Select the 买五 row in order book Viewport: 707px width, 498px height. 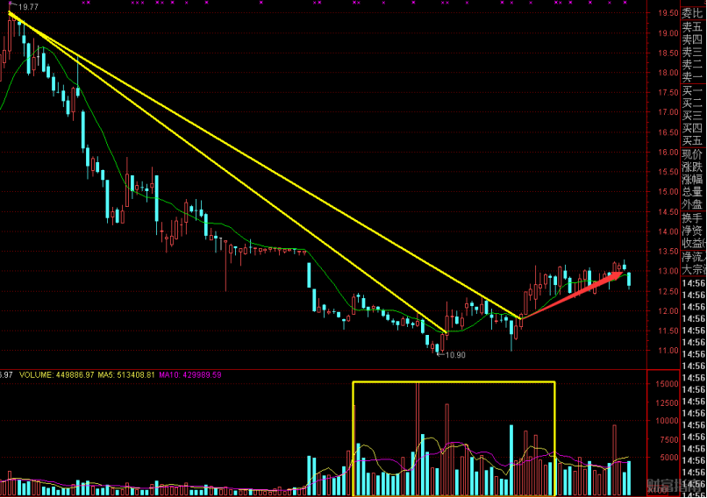click(692, 140)
